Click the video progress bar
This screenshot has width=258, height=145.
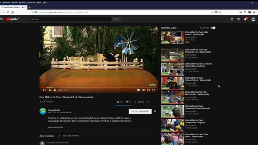pyautogui.click(x=98, y=87)
